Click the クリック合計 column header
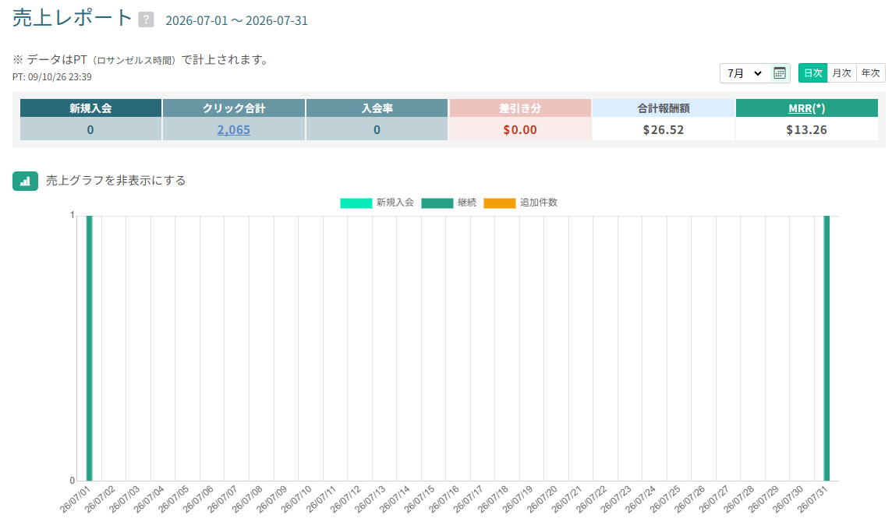Image resolution: width=892 pixels, height=529 pixels. tap(234, 108)
